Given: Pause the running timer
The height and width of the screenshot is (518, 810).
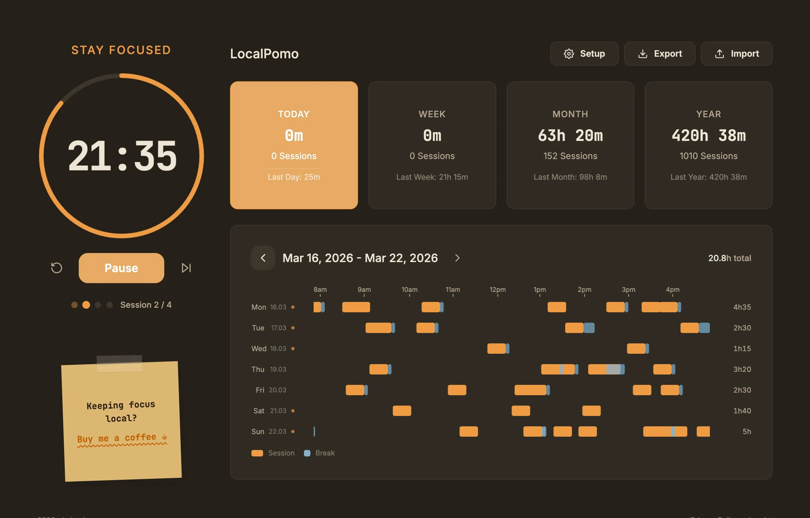Looking at the screenshot, I should pos(121,268).
